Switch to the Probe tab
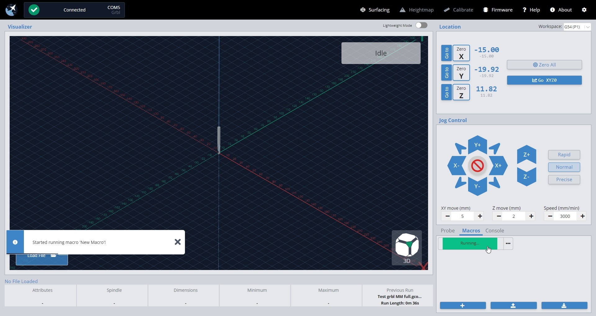The image size is (596, 316). click(x=448, y=231)
